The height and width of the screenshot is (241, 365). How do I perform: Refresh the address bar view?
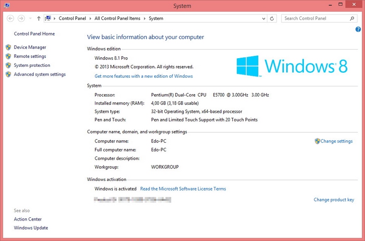(x=271, y=19)
